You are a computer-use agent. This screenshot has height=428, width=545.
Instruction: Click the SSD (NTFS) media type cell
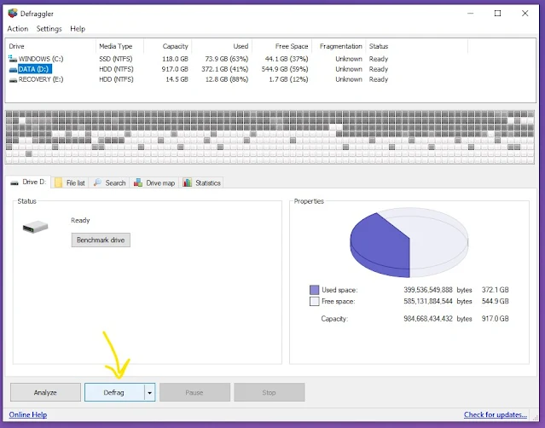click(x=116, y=59)
